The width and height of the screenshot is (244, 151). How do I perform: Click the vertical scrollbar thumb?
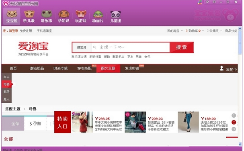click(240, 42)
